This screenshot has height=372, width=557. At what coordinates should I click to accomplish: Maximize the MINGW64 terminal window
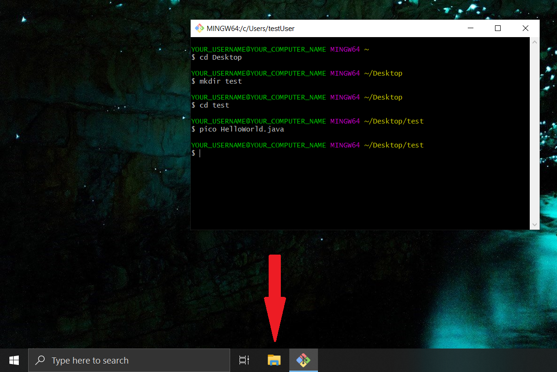498,28
